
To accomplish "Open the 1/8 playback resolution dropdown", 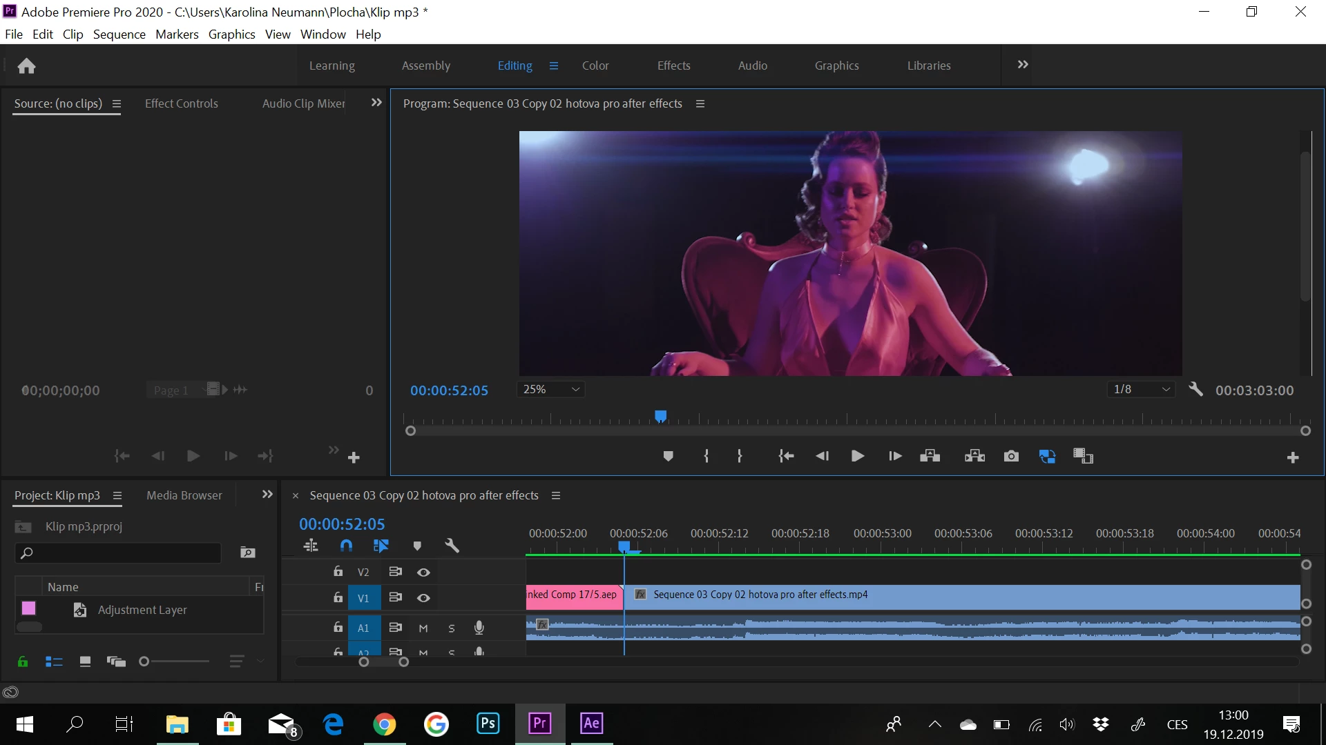I will [1141, 390].
